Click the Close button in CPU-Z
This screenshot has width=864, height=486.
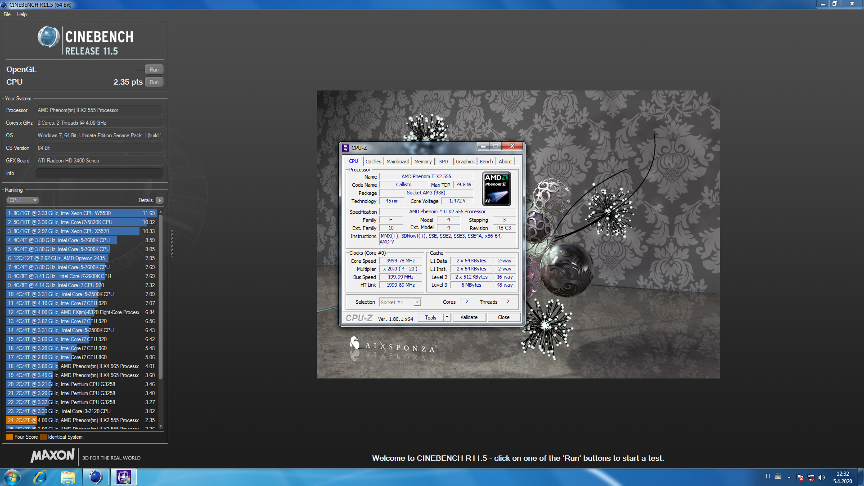tap(504, 317)
